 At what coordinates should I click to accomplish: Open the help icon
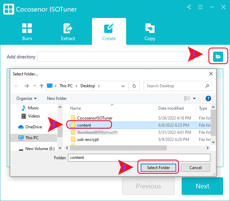point(208,98)
